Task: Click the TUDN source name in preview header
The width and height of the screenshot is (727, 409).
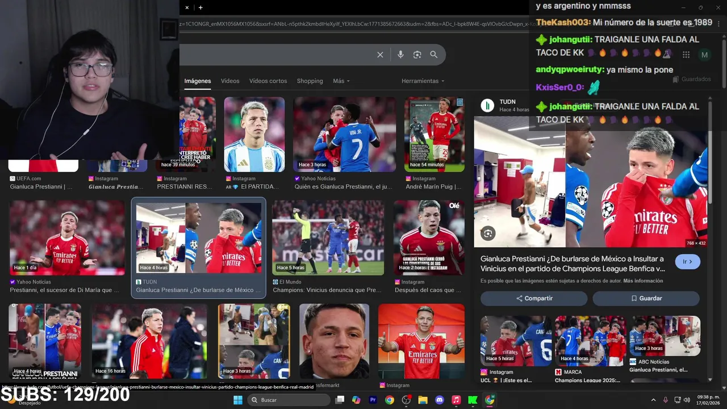Action: tap(507, 102)
